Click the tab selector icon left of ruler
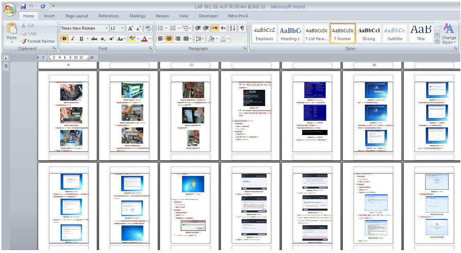This screenshot has width=461, height=253. tap(6, 58)
